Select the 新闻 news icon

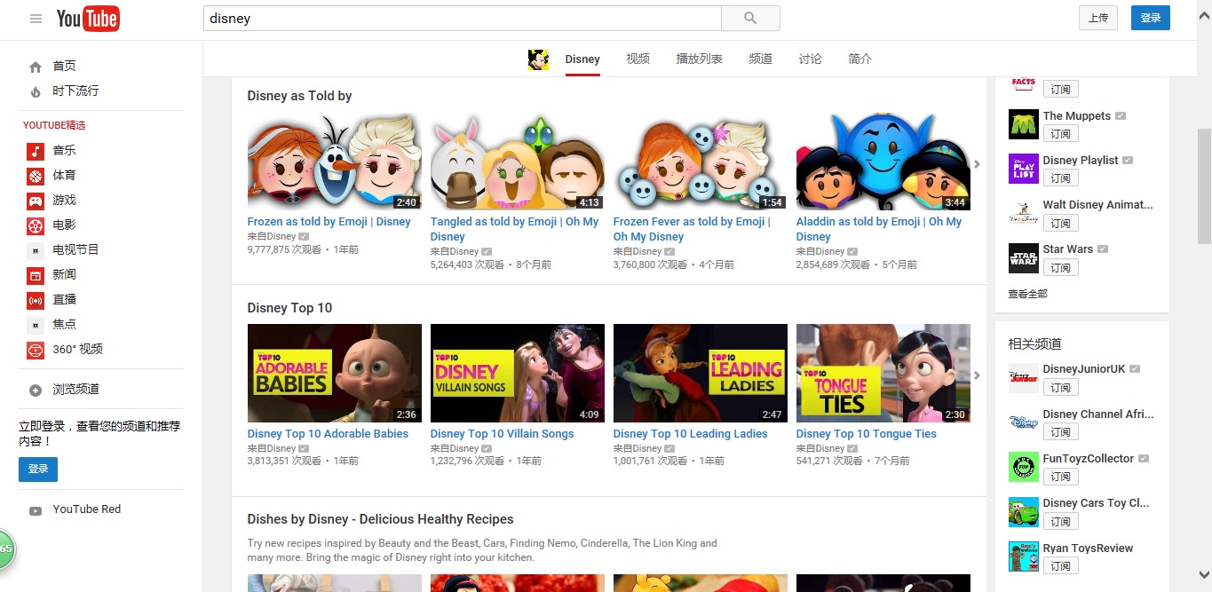pos(36,275)
